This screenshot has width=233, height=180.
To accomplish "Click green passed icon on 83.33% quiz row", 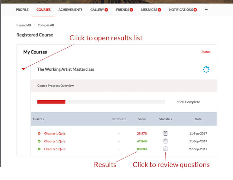I will (39, 149).
